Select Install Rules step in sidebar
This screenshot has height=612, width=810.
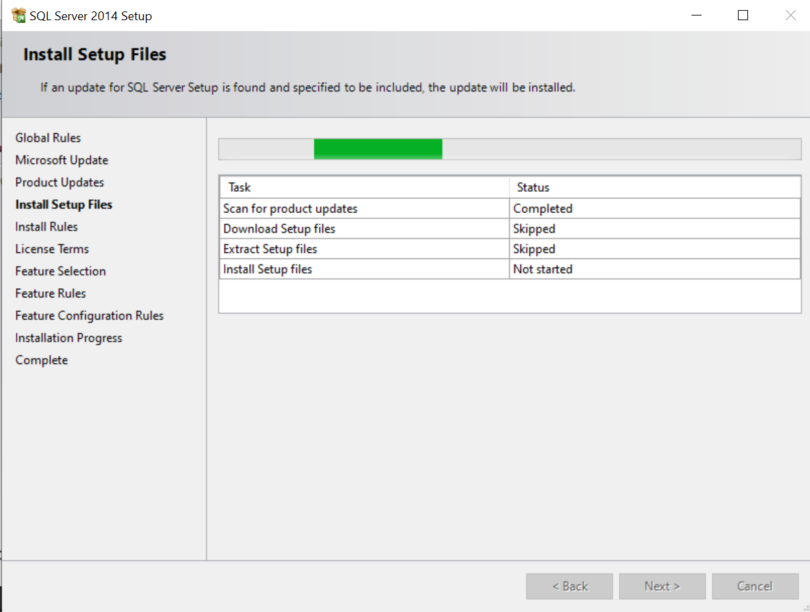[x=46, y=227]
